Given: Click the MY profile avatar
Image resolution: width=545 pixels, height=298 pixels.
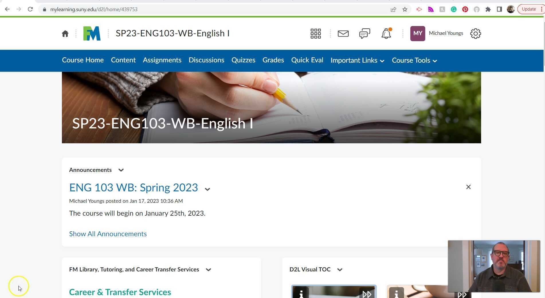Looking at the screenshot, I should point(417,33).
